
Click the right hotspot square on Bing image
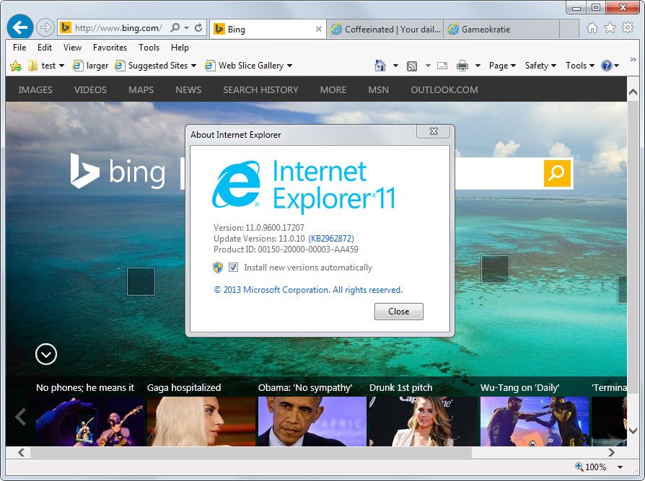(495, 269)
